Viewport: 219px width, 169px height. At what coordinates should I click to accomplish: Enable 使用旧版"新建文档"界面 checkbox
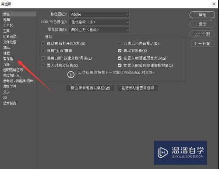point(43,58)
